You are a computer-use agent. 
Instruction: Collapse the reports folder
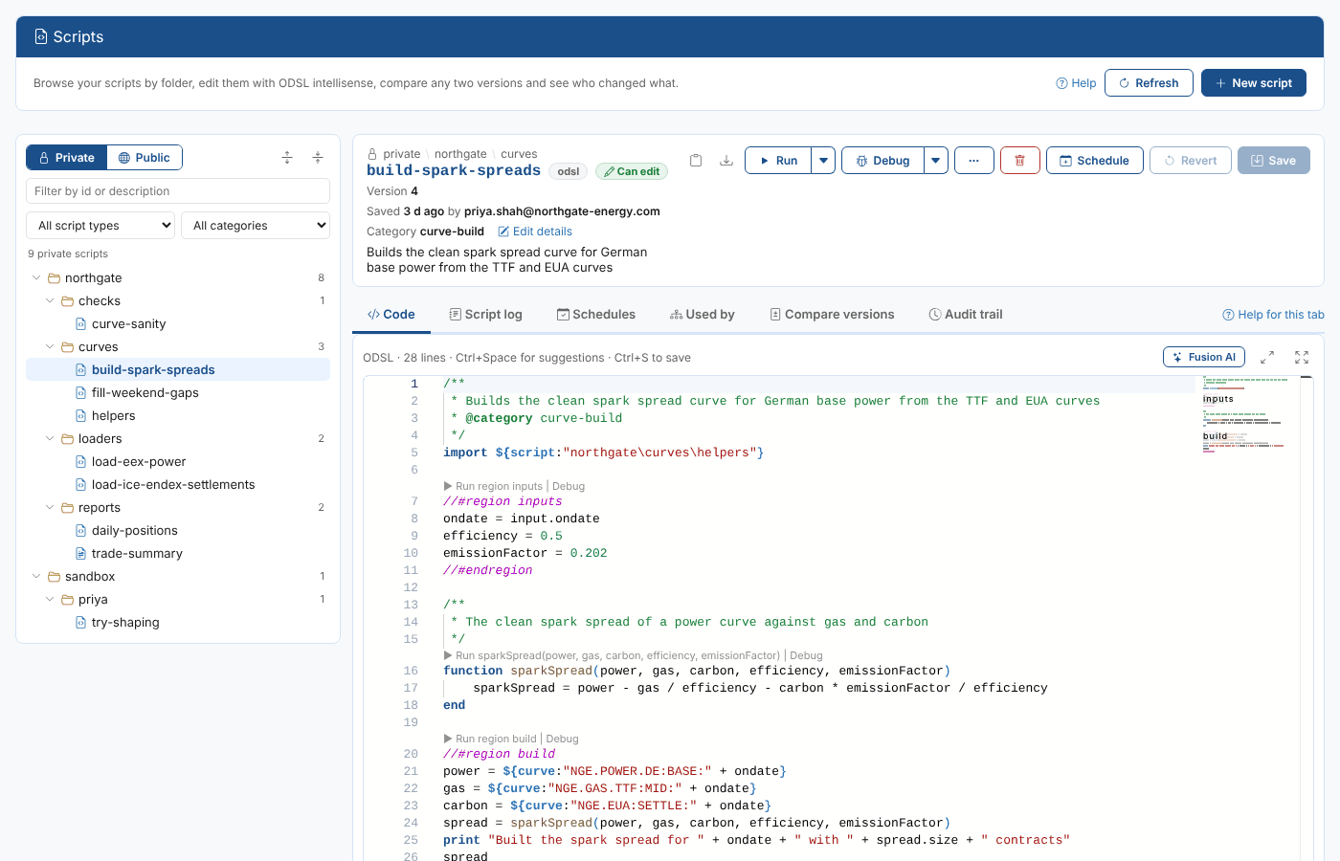50,508
